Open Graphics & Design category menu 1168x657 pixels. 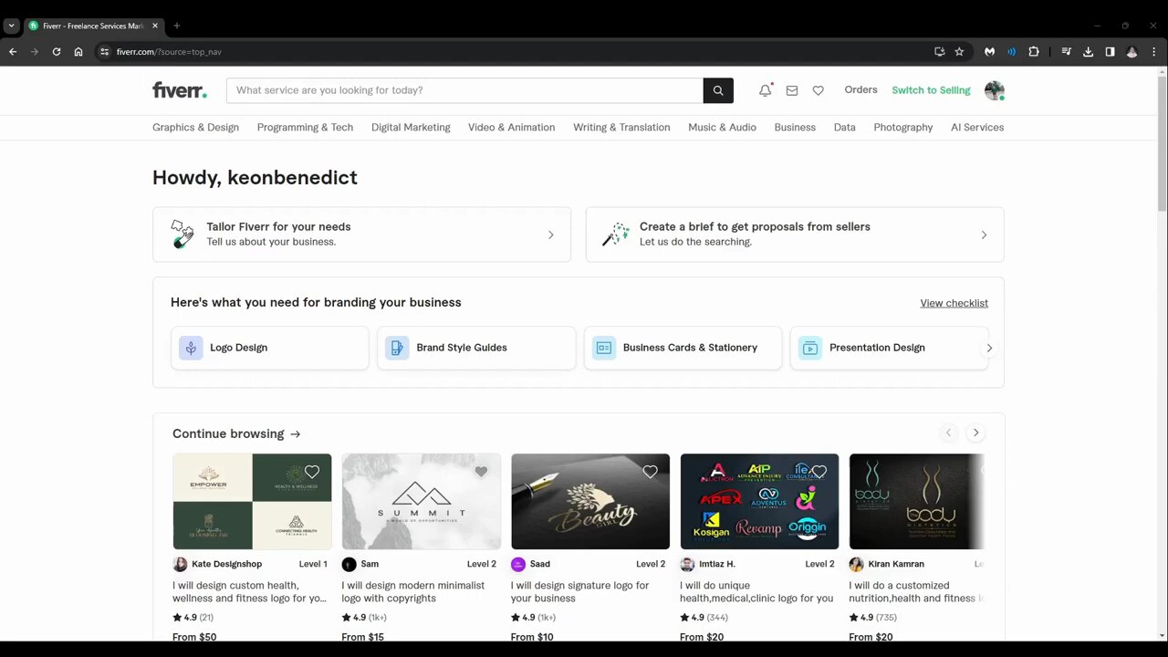[195, 128]
